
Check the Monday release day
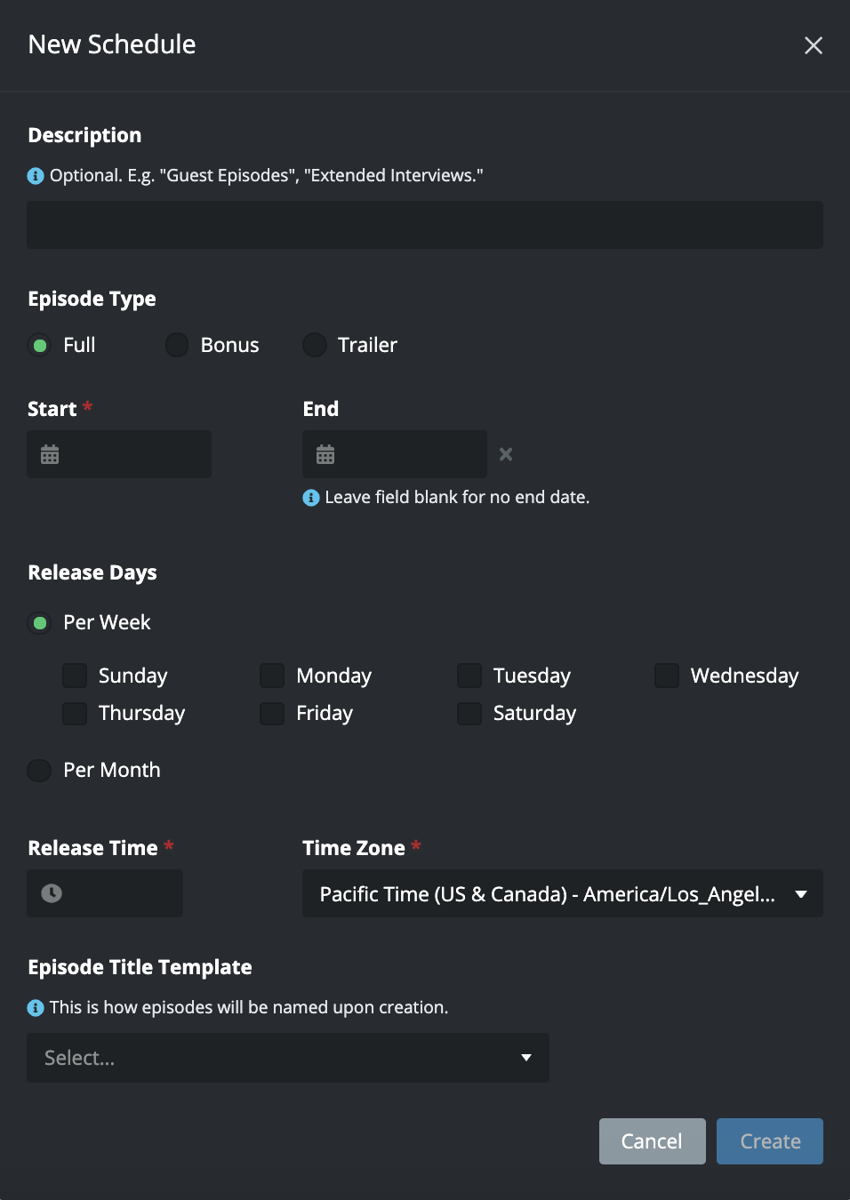pos(272,676)
